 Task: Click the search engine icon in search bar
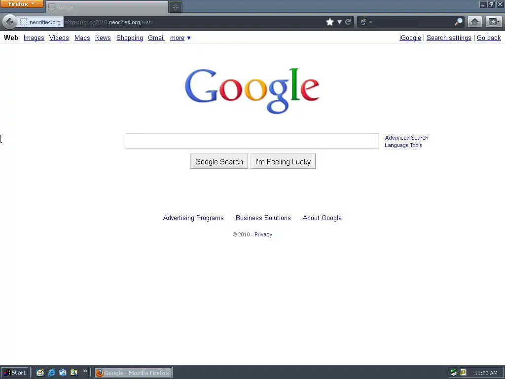[x=363, y=22]
